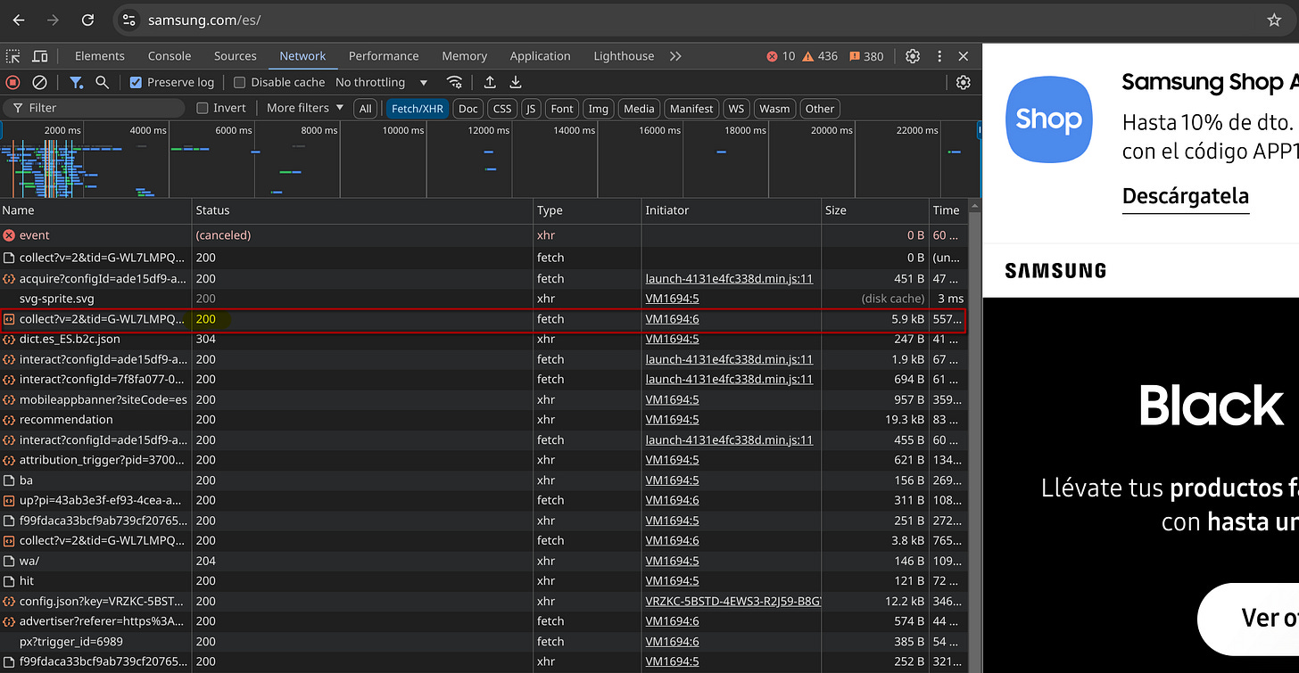
Task: Click the import HAR upload icon
Action: point(490,82)
